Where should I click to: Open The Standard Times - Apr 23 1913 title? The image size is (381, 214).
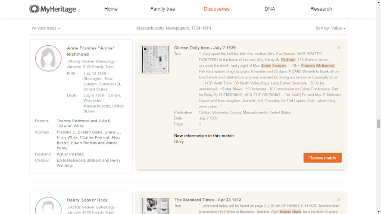[x=208, y=200]
